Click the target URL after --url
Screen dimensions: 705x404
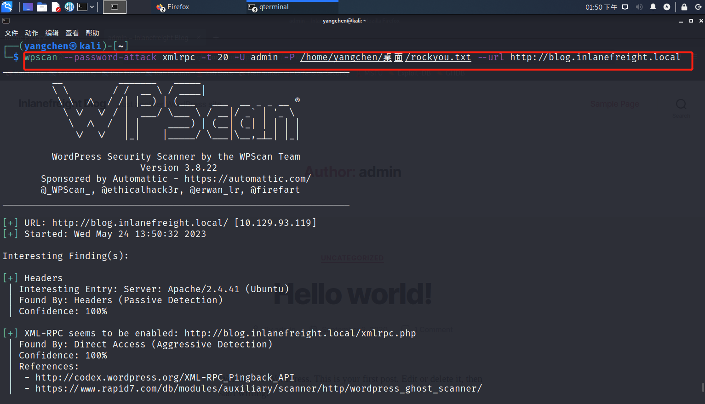click(x=595, y=58)
